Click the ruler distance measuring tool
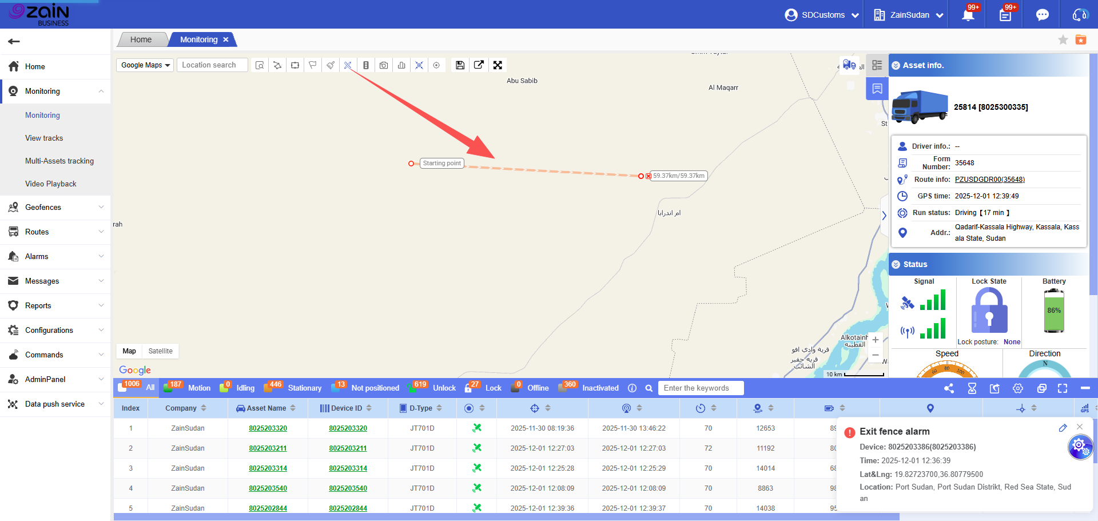1098x521 pixels. (348, 65)
